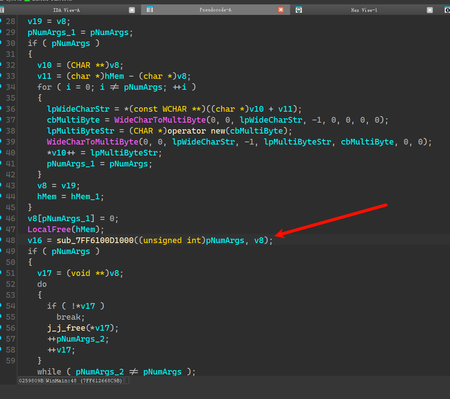
Task: Click pNumArgs in line 49 condition
Action: 71,251
